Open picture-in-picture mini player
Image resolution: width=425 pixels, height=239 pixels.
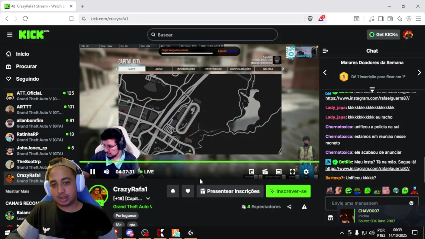251,172
